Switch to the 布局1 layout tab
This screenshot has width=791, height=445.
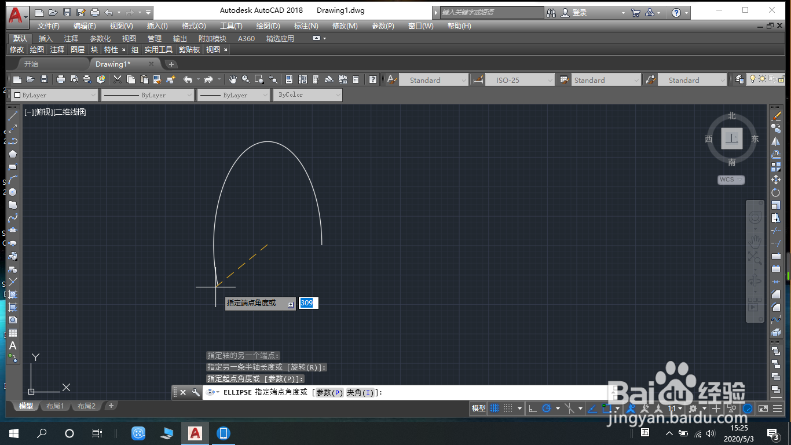click(55, 406)
